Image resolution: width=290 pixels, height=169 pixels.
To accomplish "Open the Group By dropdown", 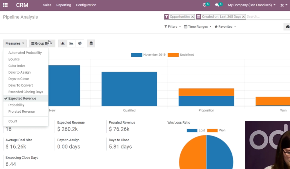I will click(x=42, y=43).
